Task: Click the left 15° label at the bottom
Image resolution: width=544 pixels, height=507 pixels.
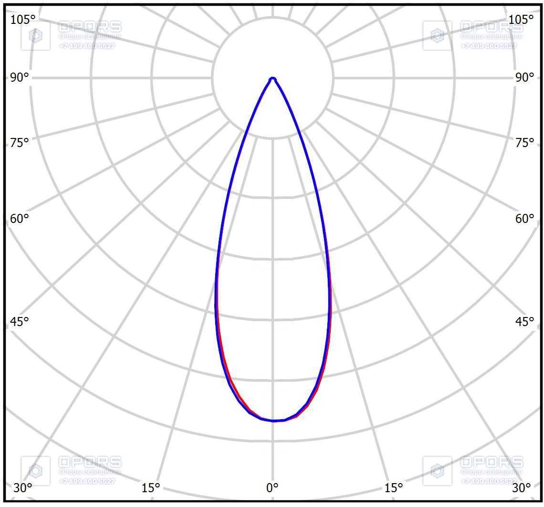Action: (x=151, y=488)
